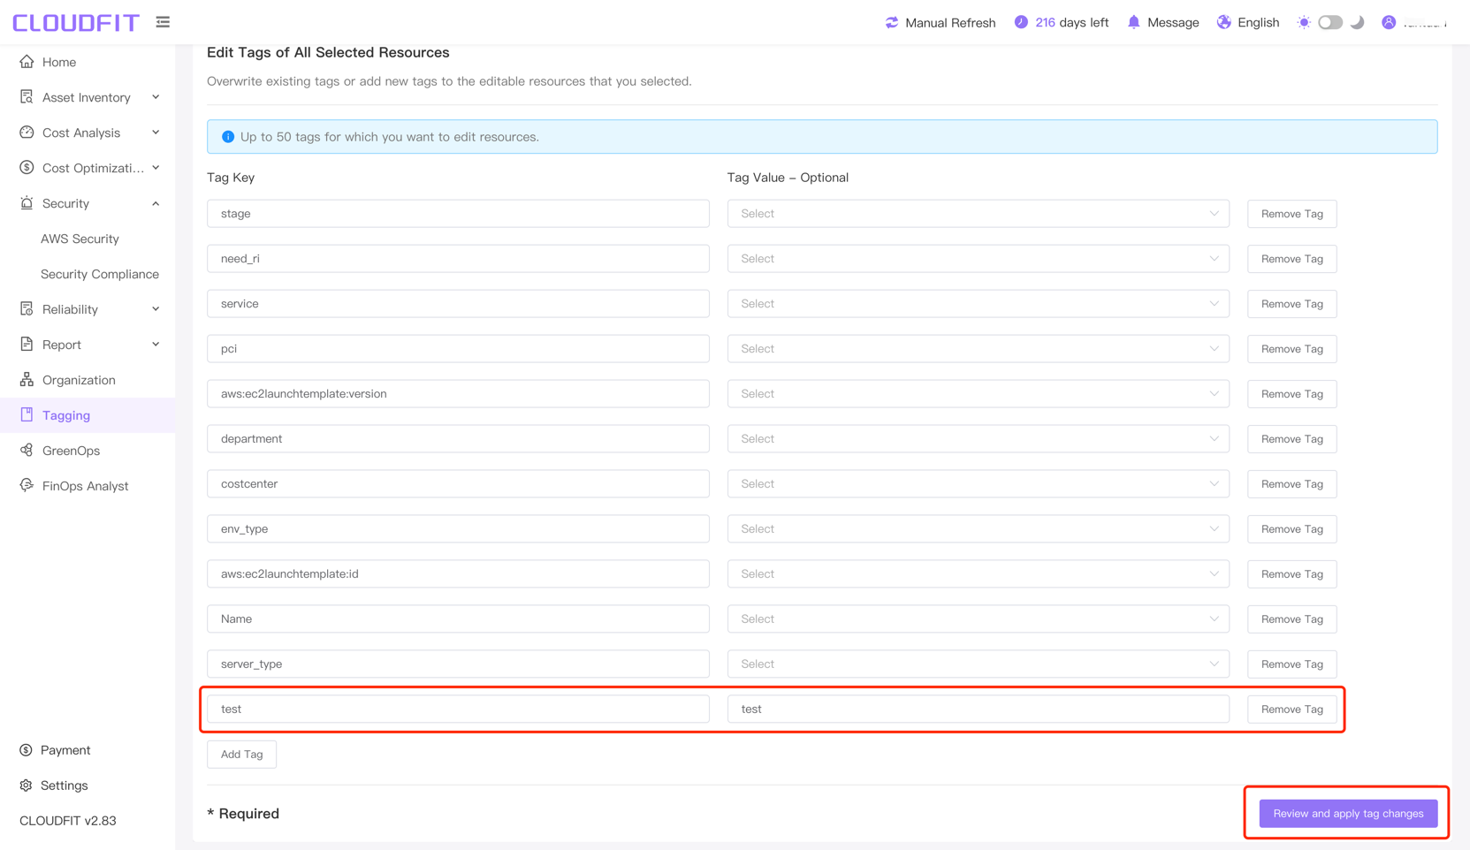Open the GreenOps menu item
The image size is (1470, 850).
click(71, 451)
